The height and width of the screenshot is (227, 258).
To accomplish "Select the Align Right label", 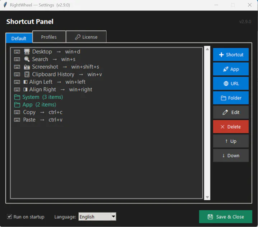I will pos(43,90).
